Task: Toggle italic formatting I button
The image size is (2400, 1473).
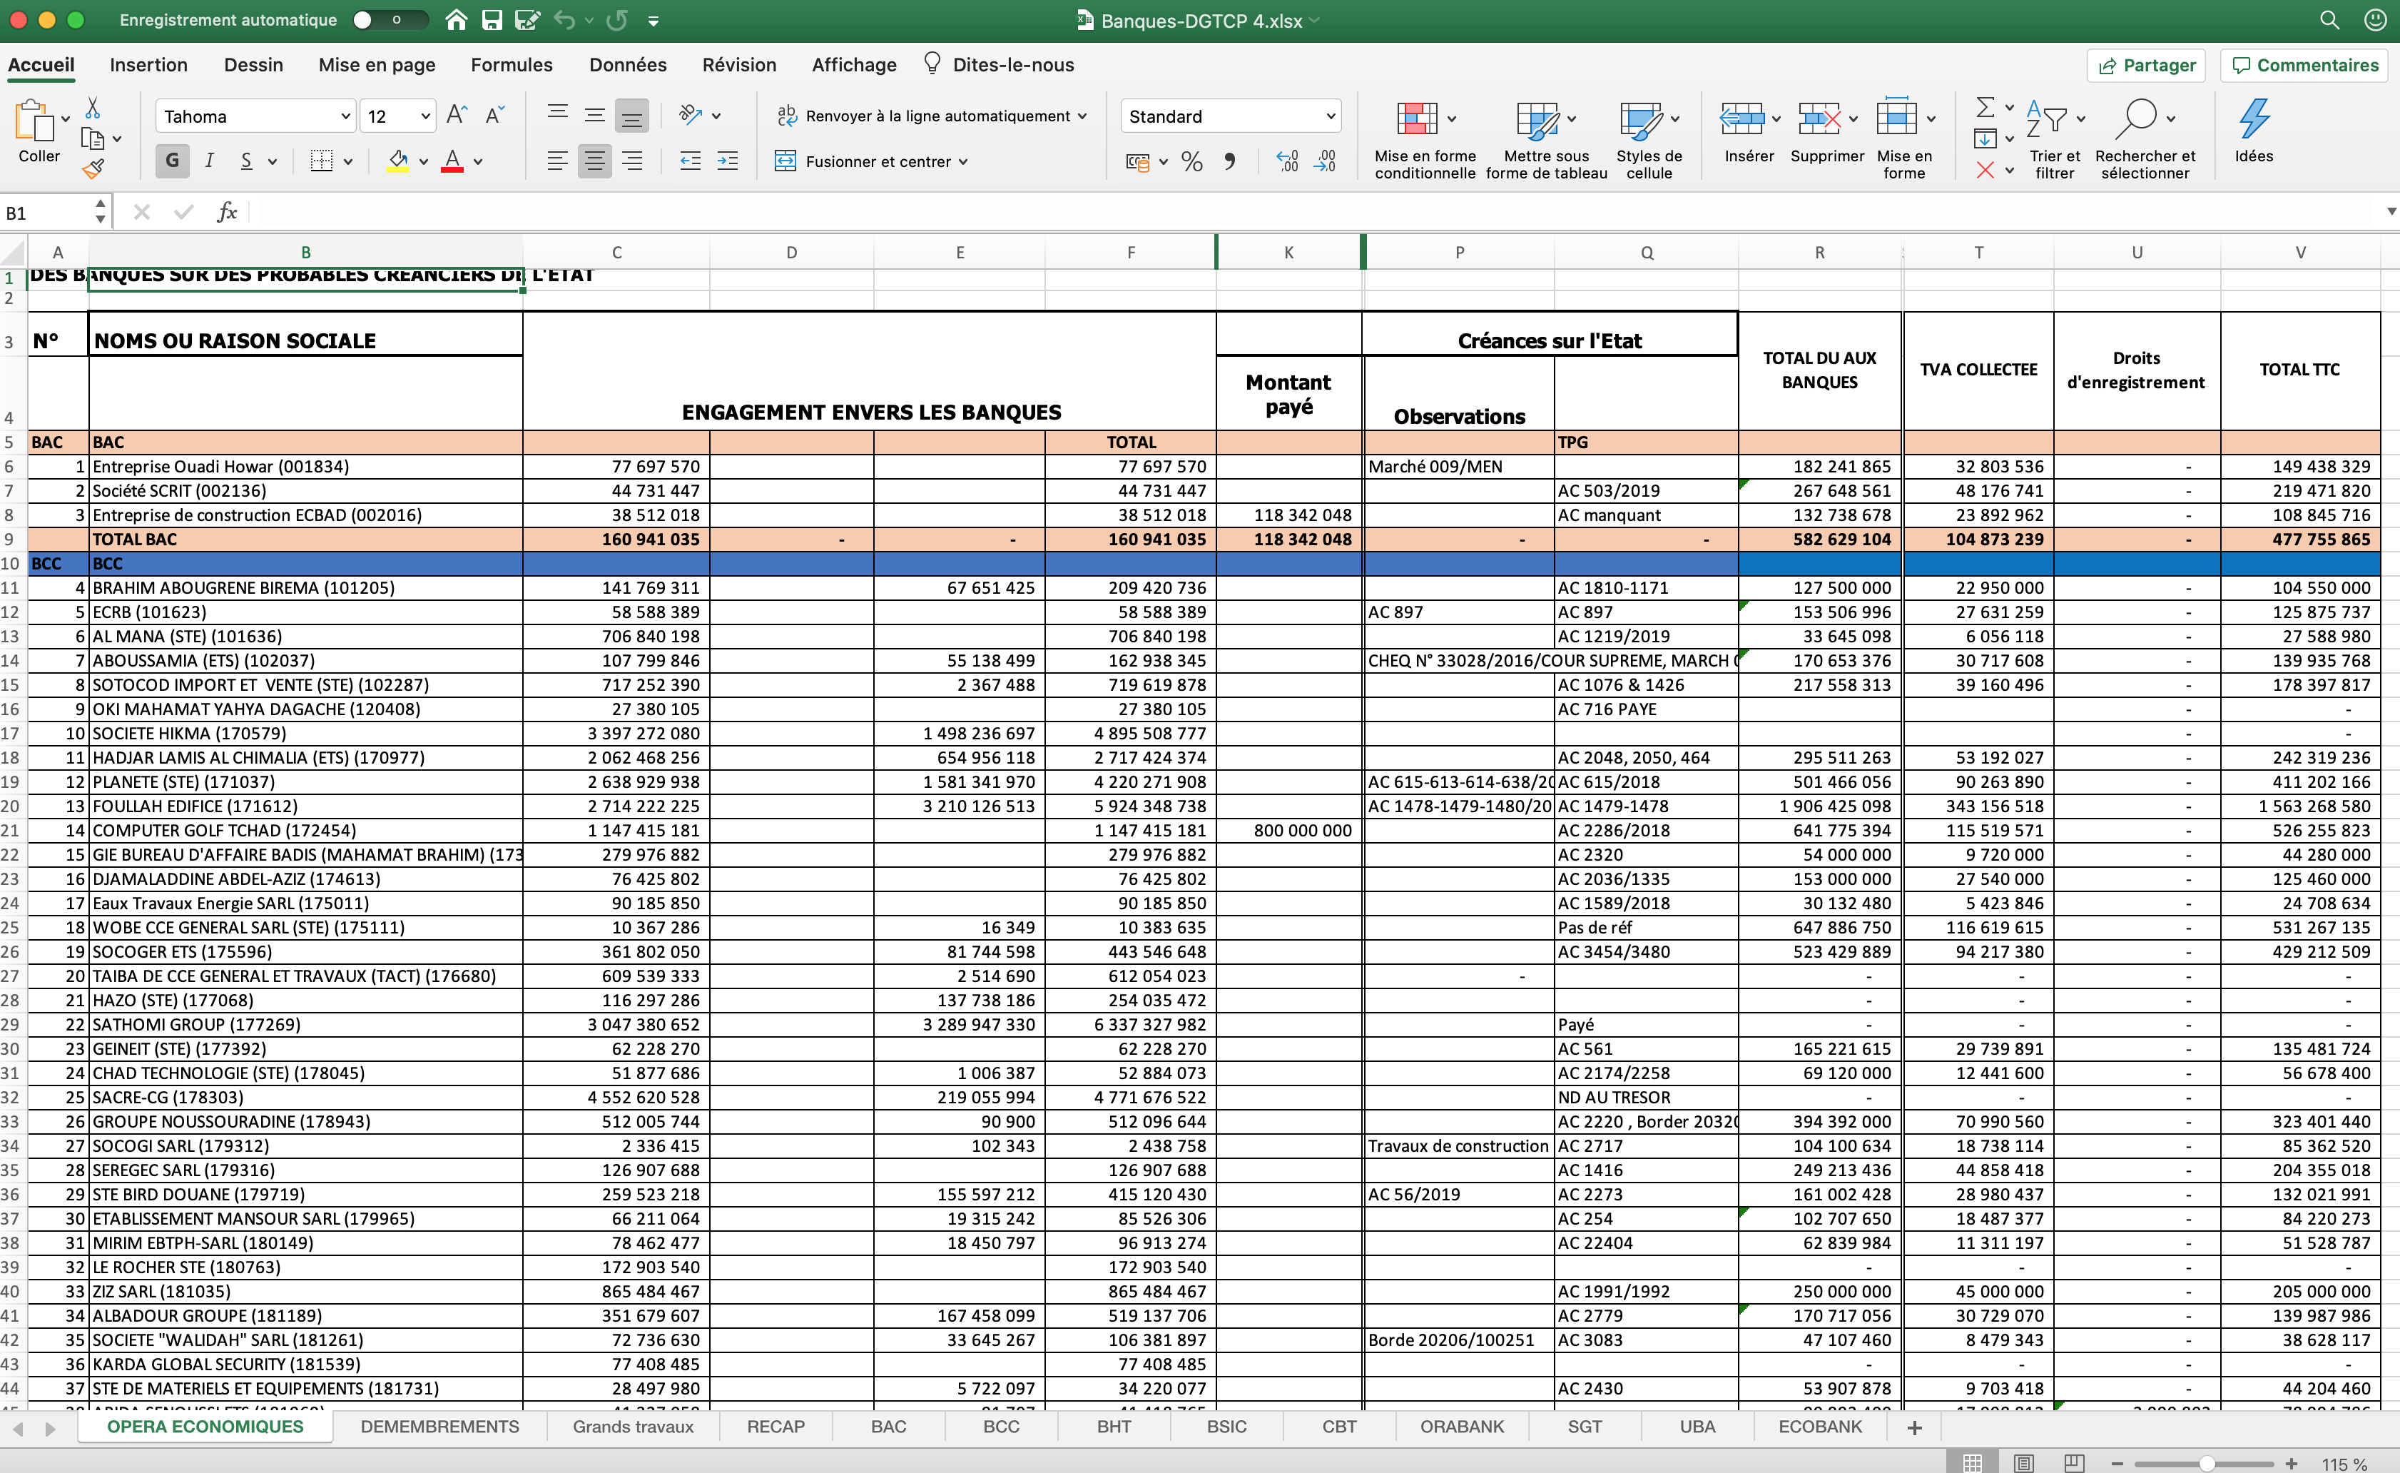Action: click(208, 161)
